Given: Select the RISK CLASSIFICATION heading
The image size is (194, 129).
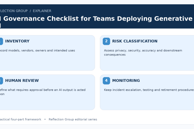Looking at the screenshot, I should tap(135, 41).
